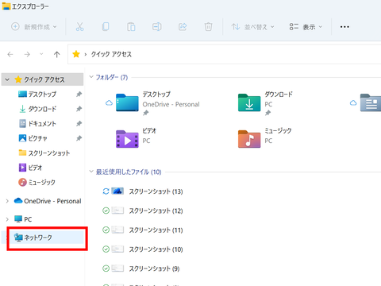Viewport: 381px width, 286px height.
Task: Click the pin icon next to sidebar ピクチャ
Action: click(79, 138)
